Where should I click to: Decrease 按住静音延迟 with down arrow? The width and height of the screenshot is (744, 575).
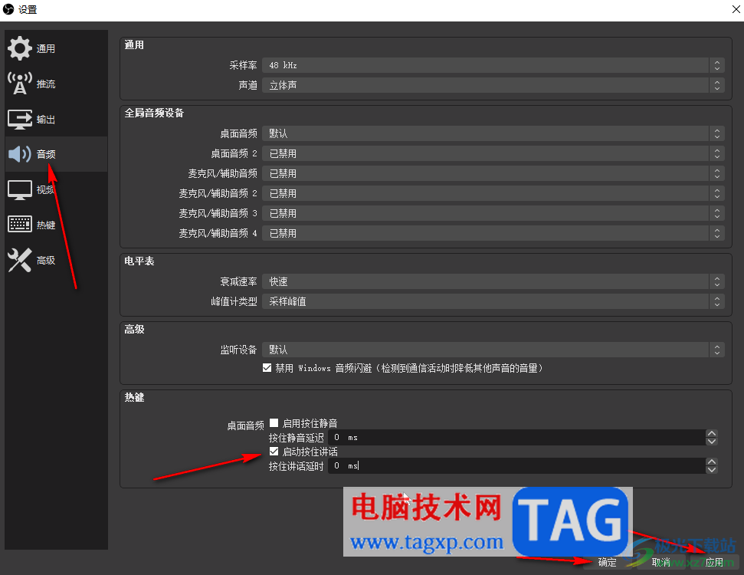click(711, 442)
